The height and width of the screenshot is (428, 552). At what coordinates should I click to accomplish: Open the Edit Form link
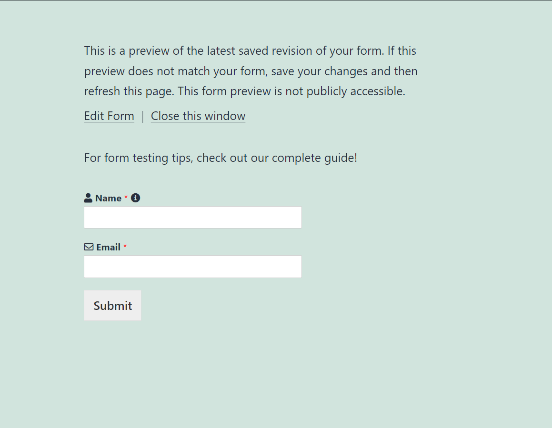pyautogui.click(x=109, y=116)
